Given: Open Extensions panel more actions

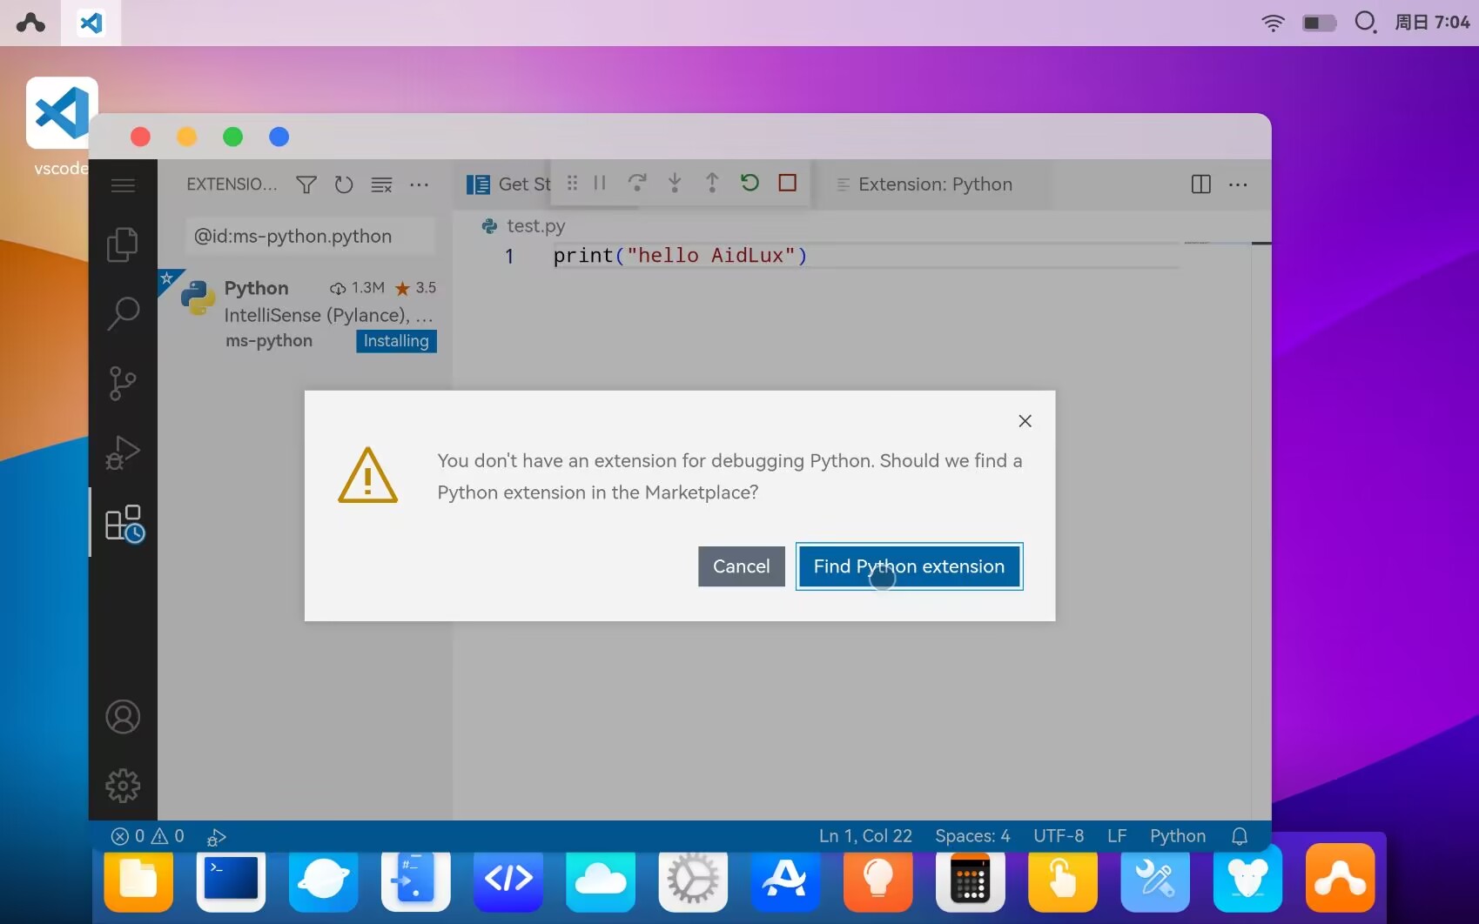Looking at the screenshot, I should (x=419, y=184).
